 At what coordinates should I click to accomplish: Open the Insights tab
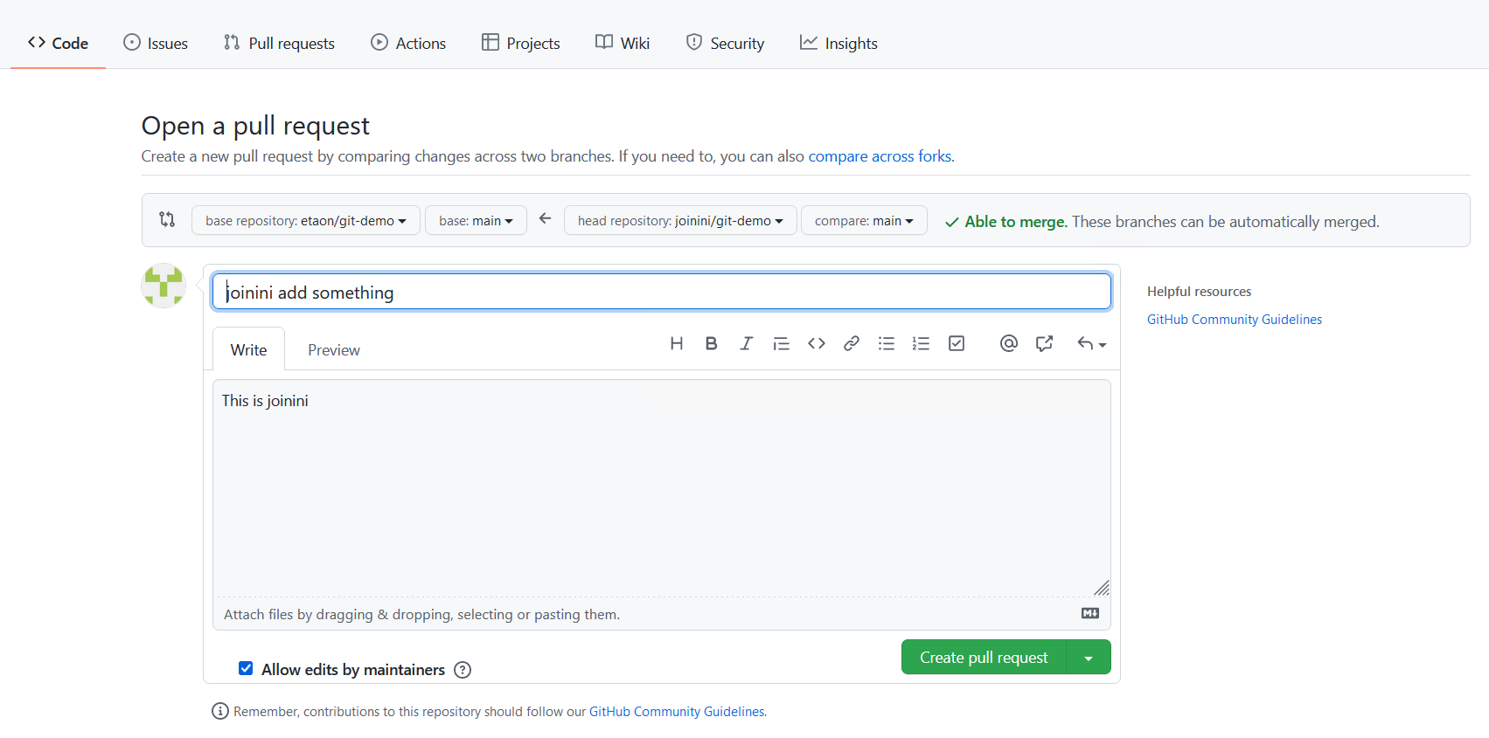pyautogui.click(x=838, y=43)
